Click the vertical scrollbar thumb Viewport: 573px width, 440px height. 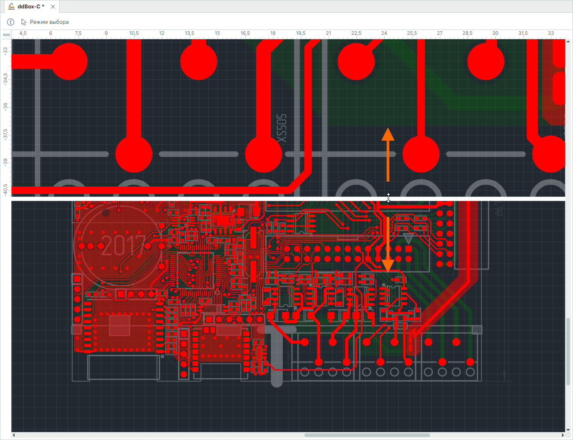tap(568, 352)
